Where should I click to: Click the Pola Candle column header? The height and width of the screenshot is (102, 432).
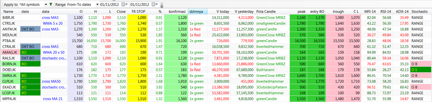pyautogui.click(x=272, y=12)
